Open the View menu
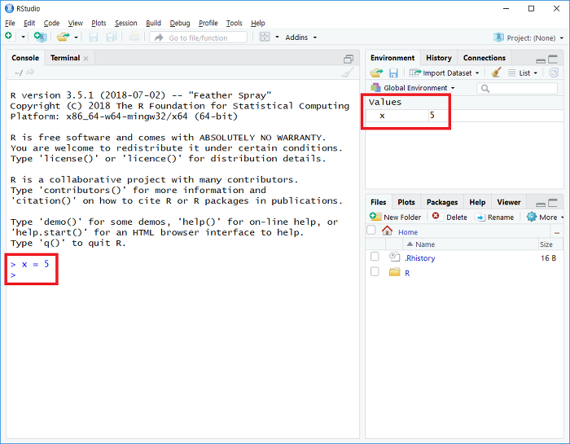The width and height of the screenshot is (570, 444). (x=75, y=23)
